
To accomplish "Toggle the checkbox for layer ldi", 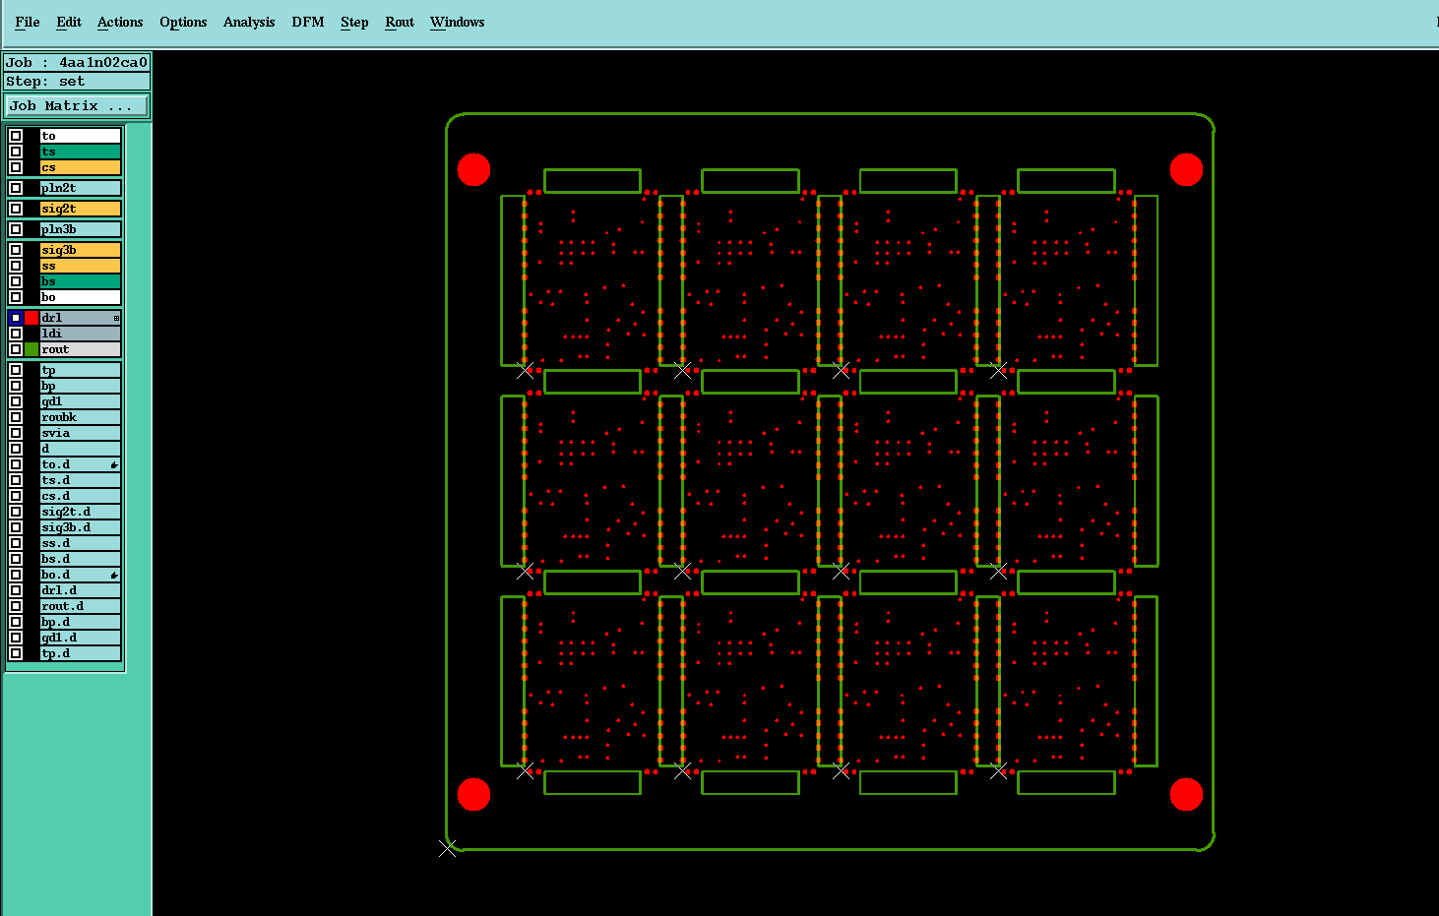I will tap(16, 334).
